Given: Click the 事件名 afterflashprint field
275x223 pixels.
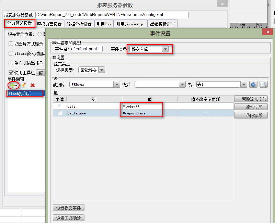Looking at the screenshot, I should coord(86,49).
